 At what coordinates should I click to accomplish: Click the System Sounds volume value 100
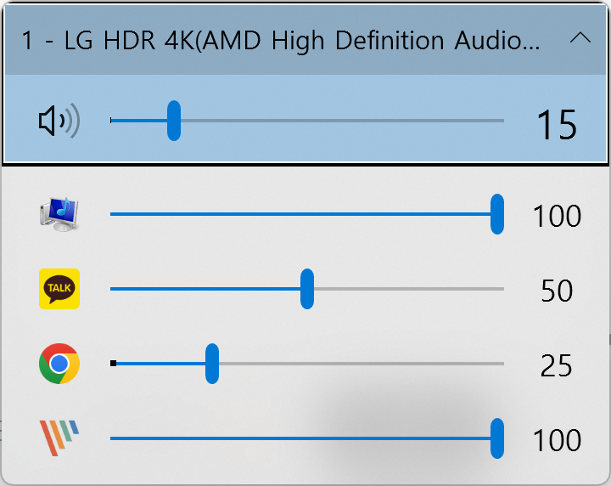(557, 216)
